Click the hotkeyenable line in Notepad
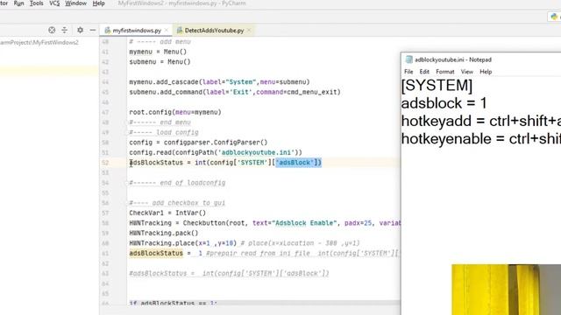This screenshot has width=561, height=315. 481,139
